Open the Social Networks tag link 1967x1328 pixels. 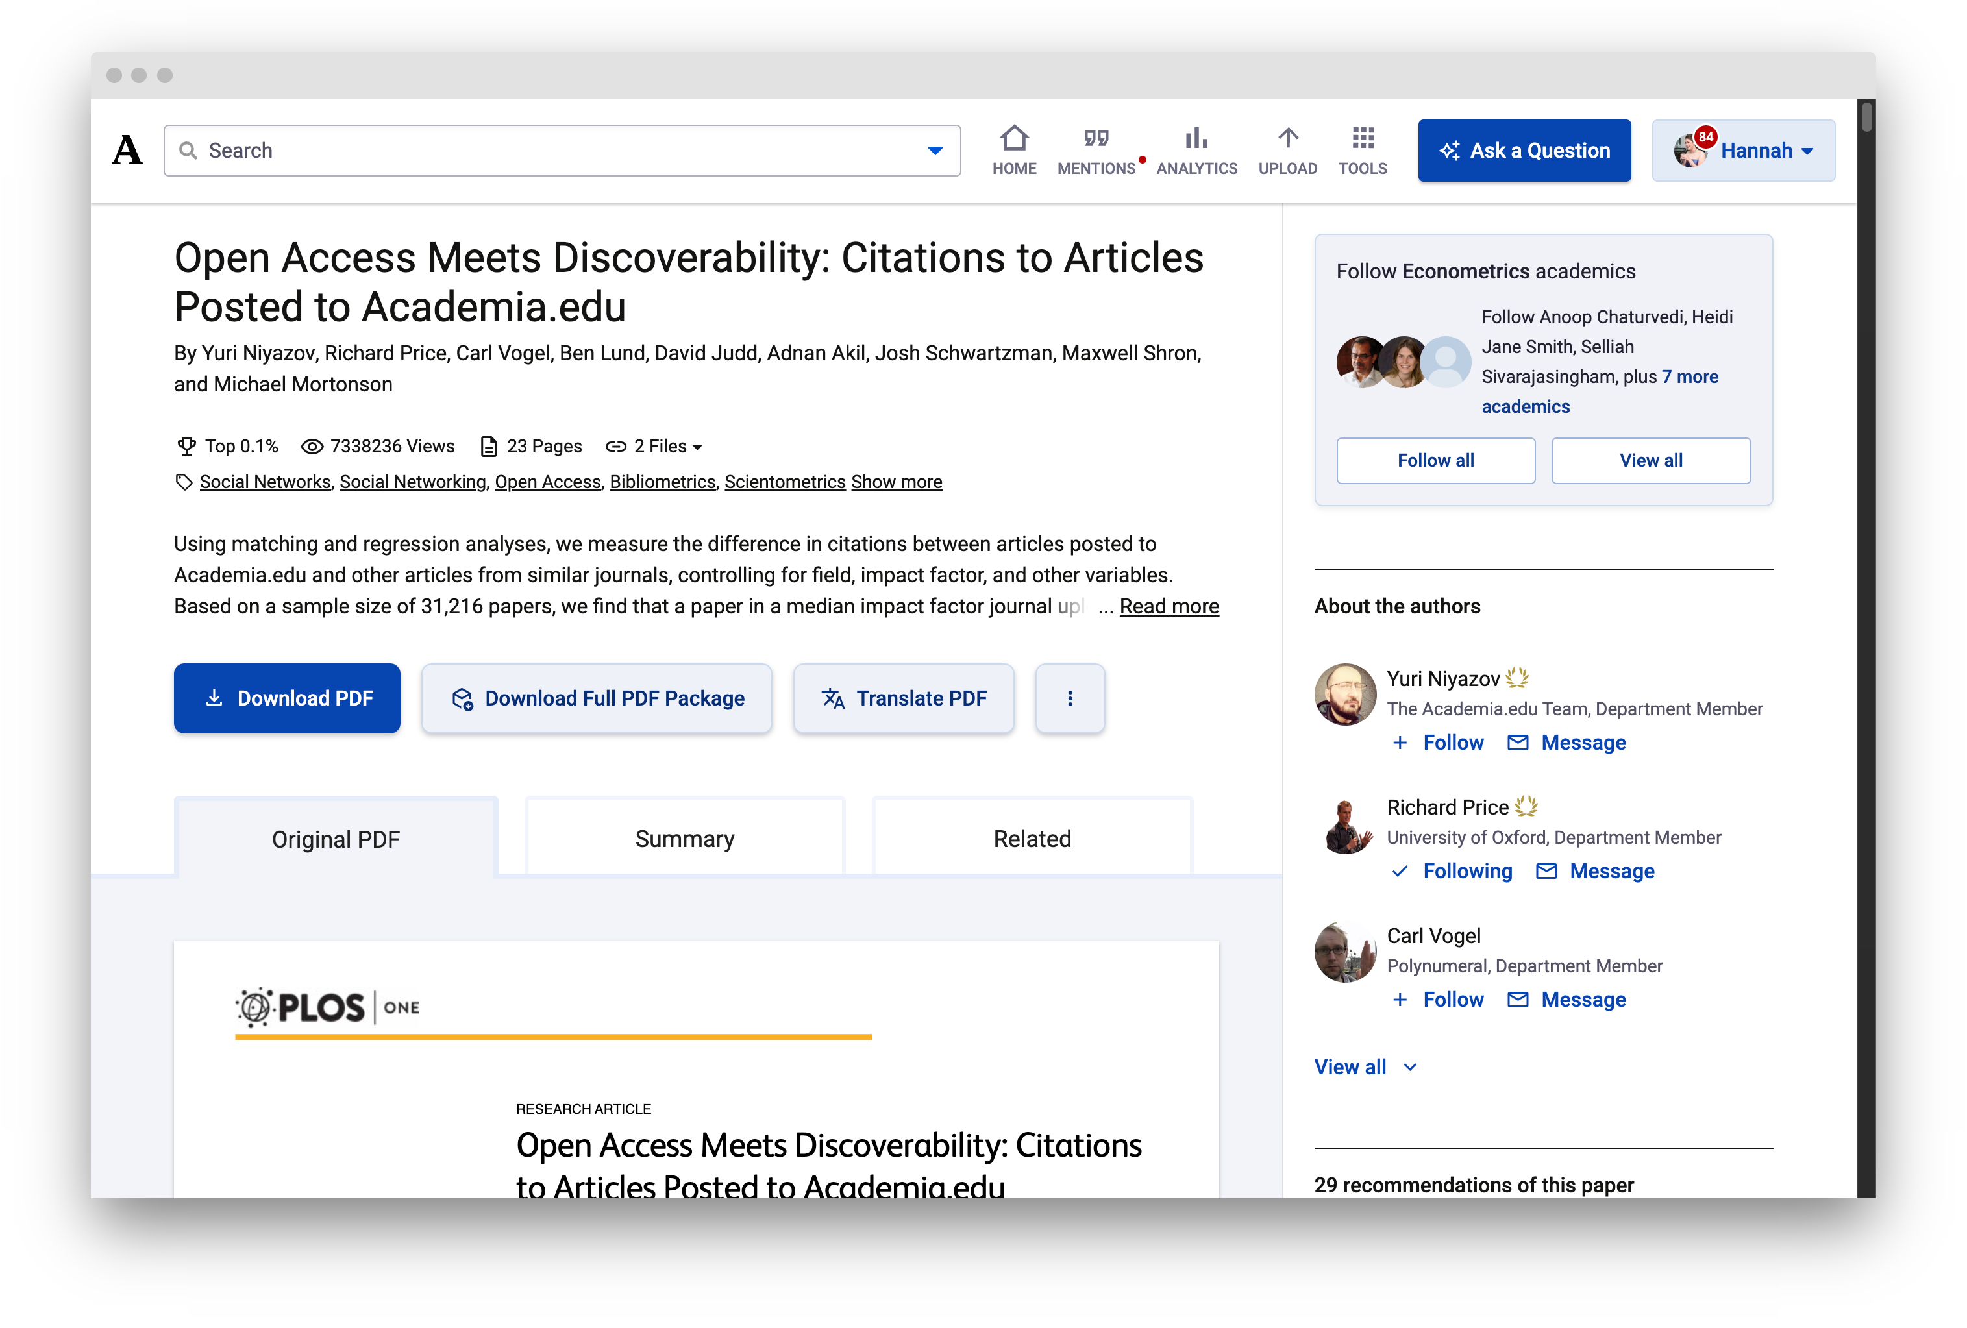[x=264, y=482]
